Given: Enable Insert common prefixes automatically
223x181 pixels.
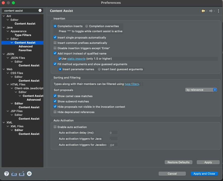Looking at the screenshot, I should coord(55,43).
